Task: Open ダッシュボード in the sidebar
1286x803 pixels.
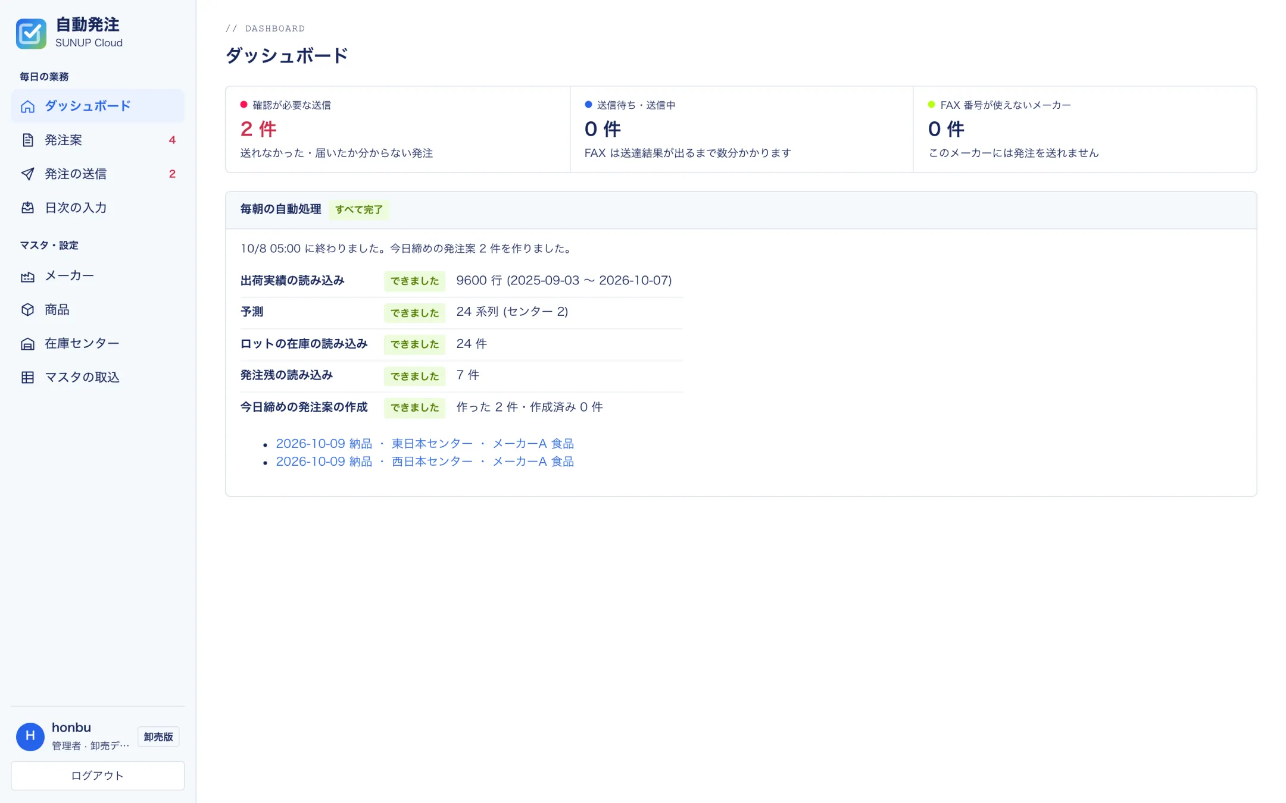Action: click(98, 106)
